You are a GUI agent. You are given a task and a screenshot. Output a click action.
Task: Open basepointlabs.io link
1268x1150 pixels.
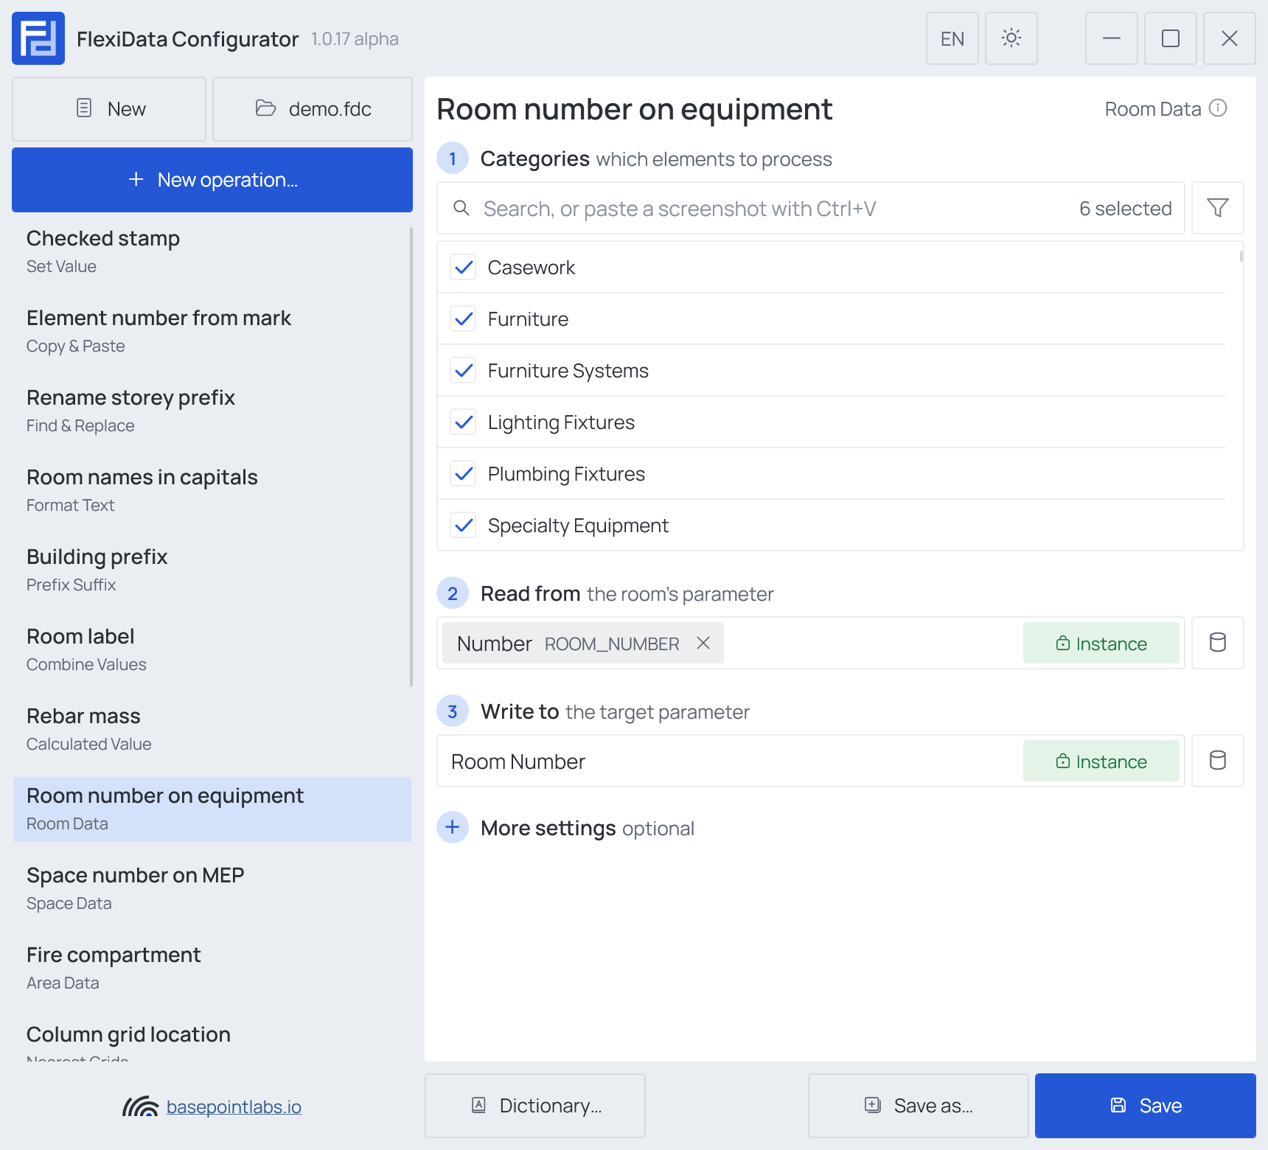point(234,1107)
